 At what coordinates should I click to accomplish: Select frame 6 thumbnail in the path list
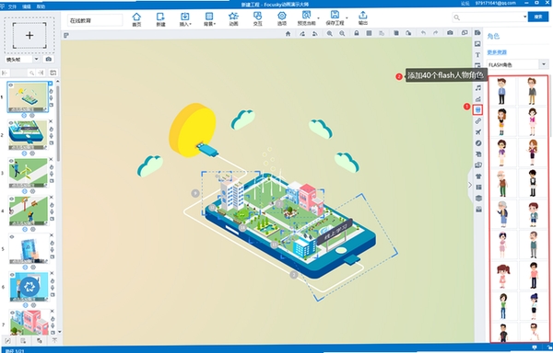pyautogui.click(x=29, y=287)
